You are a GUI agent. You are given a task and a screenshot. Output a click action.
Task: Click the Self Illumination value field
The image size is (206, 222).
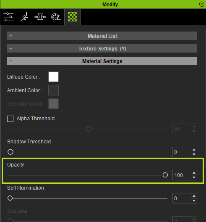tap(182, 198)
